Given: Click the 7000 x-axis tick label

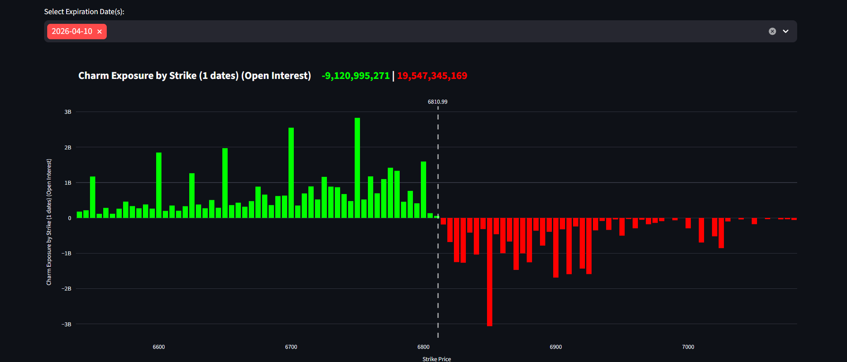Looking at the screenshot, I should tap(688, 347).
